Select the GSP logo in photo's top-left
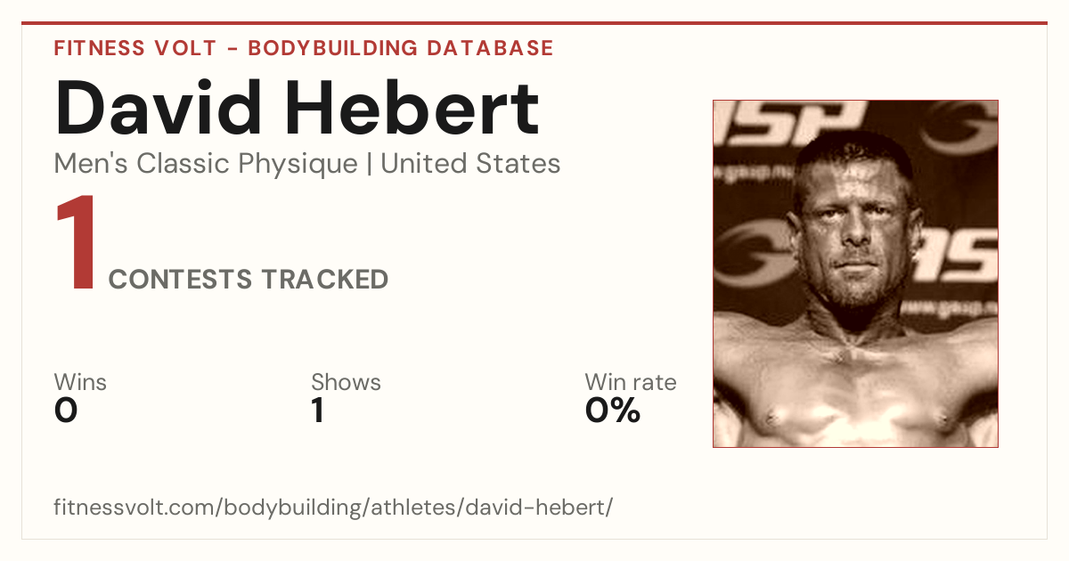This screenshot has height=561, width=1069. click(788, 123)
